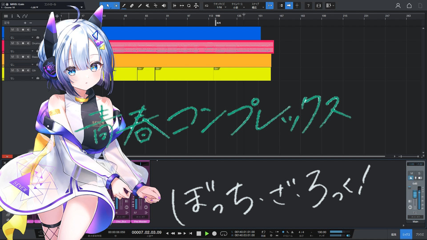Screen dimensions: 427x240
Task: Switch to the ミックス tab
Action: tap(406, 234)
